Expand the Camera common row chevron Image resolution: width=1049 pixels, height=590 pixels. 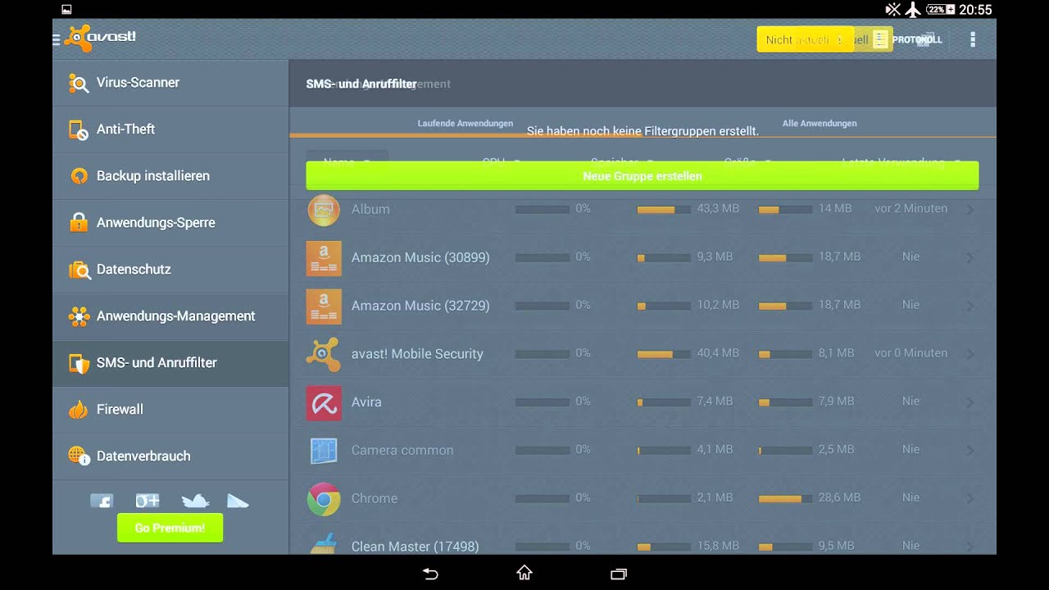pyautogui.click(x=970, y=451)
